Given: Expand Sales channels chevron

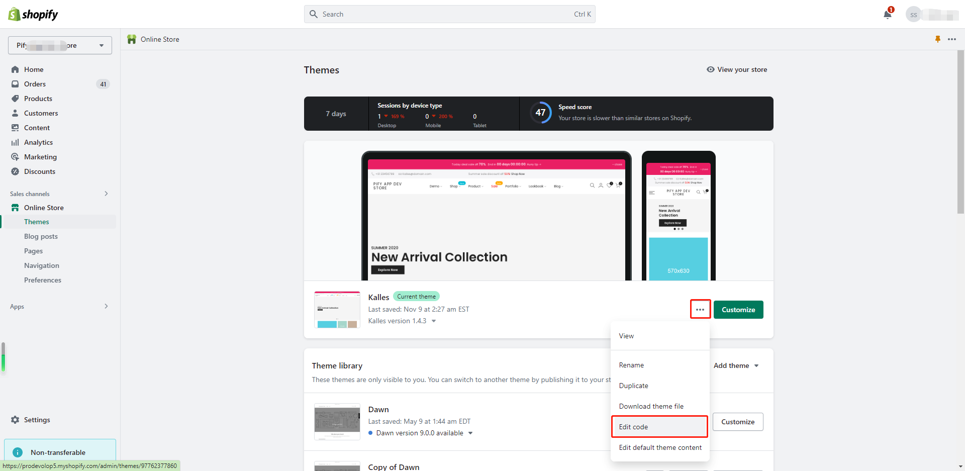Looking at the screenshot, I should [x=106, y=194].
